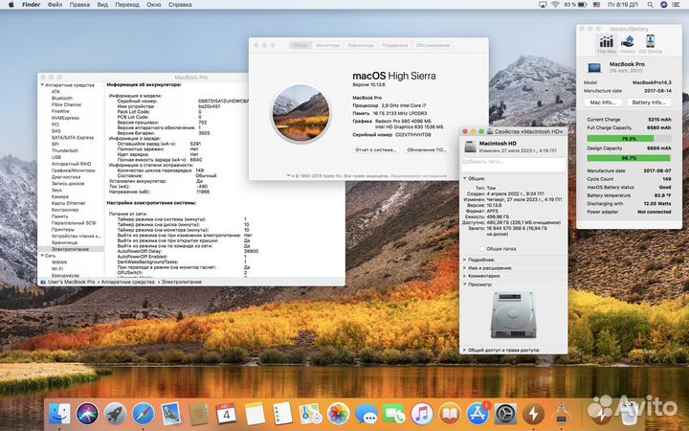Launch Siri from the Dock
Screen dimensions: 689x431
tap(87, 414)
